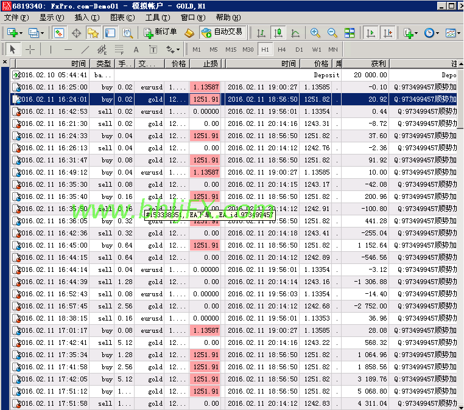464x410 pixels.
Task: Click the scrollbar down arrow of the history list
Action: click(x=460, y=408)
